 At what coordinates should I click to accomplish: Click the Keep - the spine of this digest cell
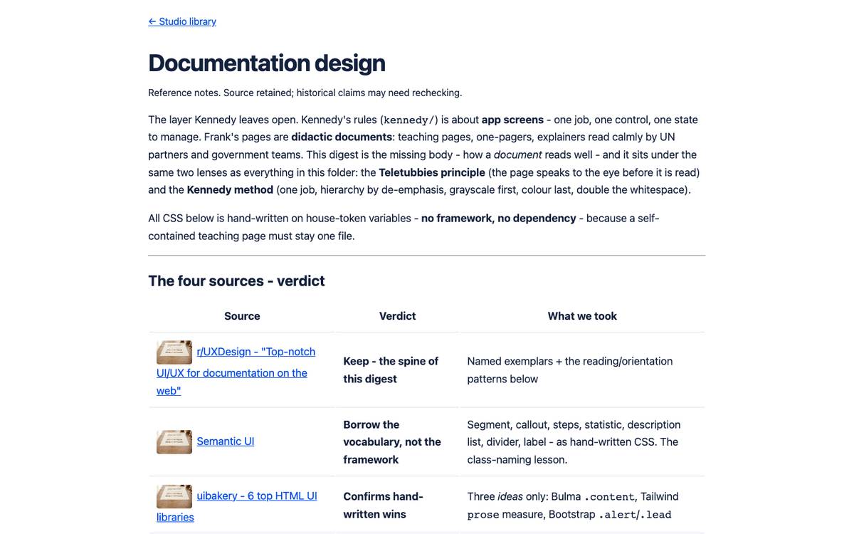[x=397, y=370]
